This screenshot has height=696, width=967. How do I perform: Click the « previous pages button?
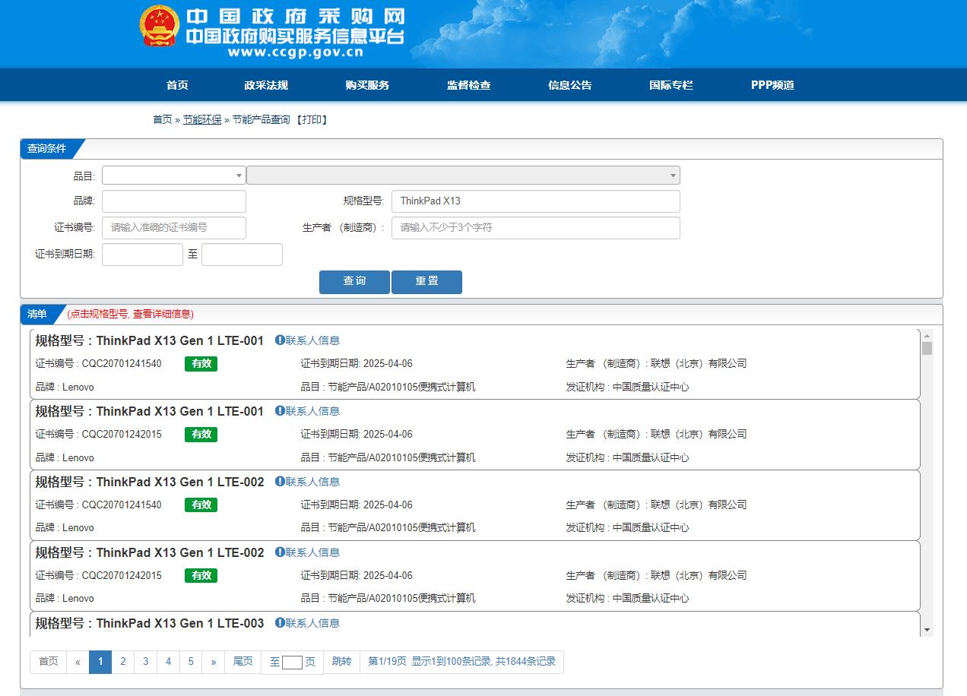coord(78,662)
